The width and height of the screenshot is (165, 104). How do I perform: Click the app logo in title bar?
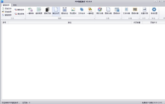(x=2, y=1)
